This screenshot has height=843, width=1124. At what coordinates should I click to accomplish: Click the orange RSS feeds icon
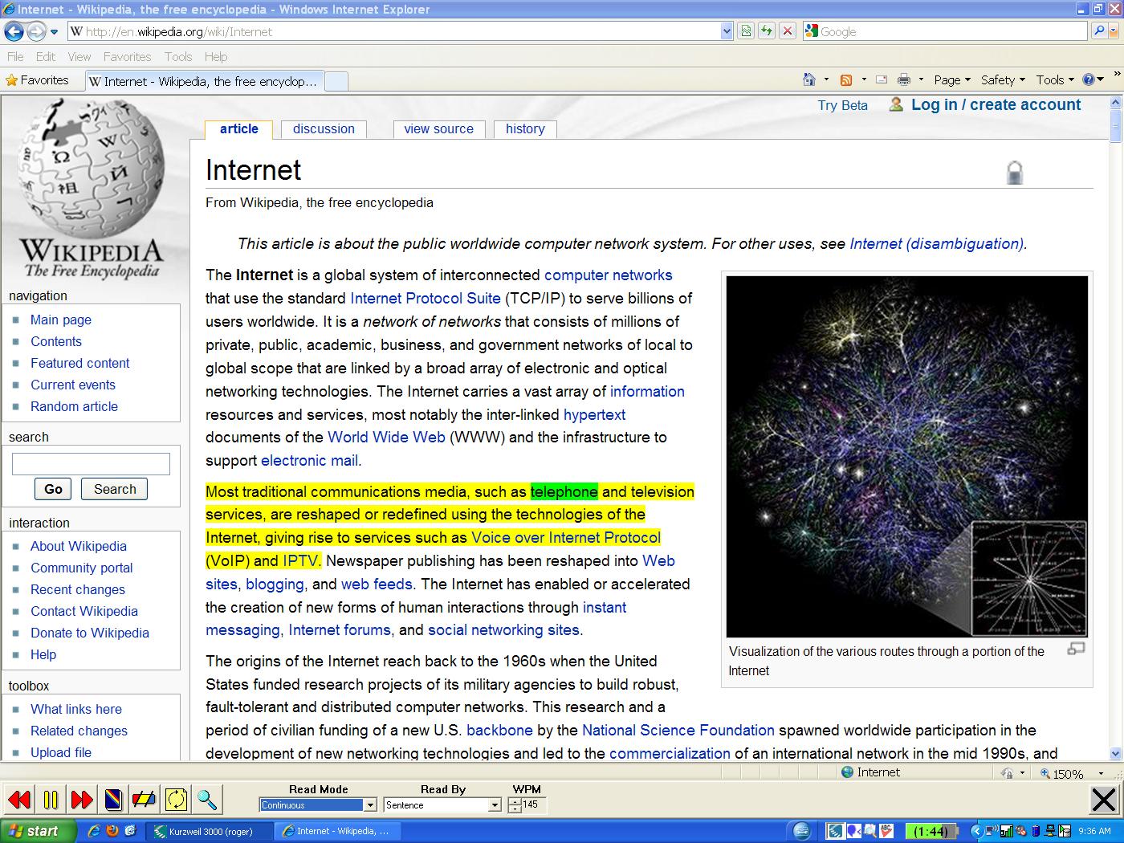[x=845, y=79]
